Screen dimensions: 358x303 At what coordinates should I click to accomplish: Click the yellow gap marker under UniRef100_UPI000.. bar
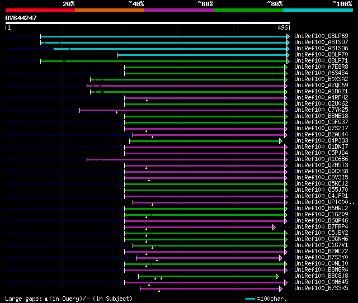[153, 205]
